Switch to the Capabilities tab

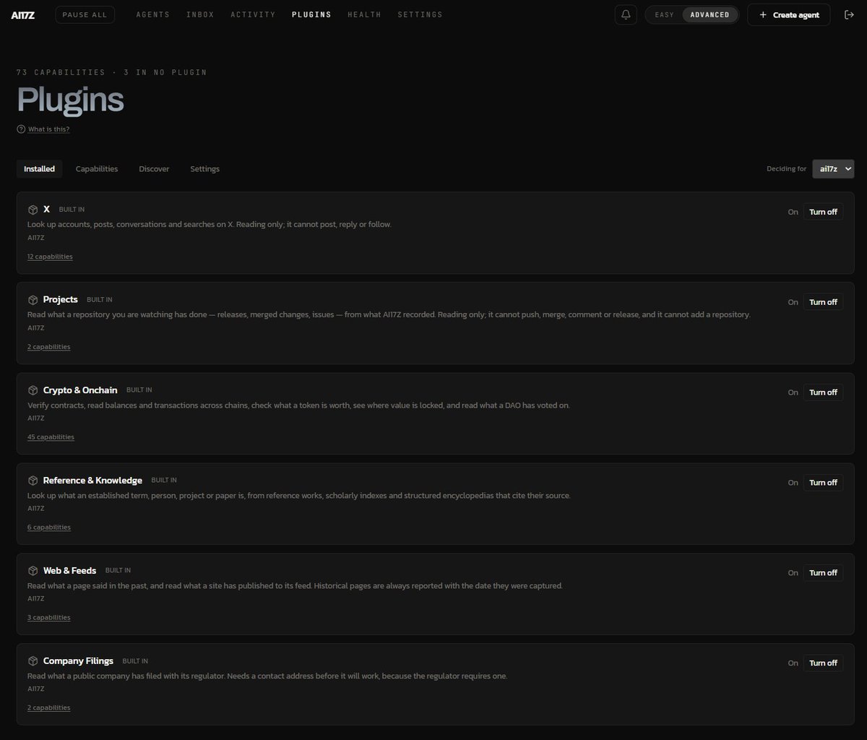[97, 169]
